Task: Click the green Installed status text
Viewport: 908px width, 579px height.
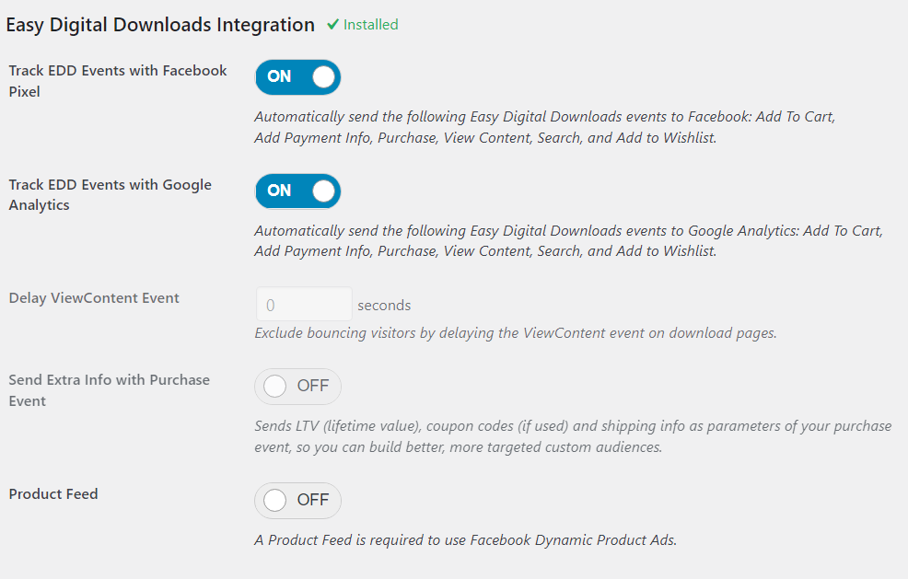Action: coord(370,25)
